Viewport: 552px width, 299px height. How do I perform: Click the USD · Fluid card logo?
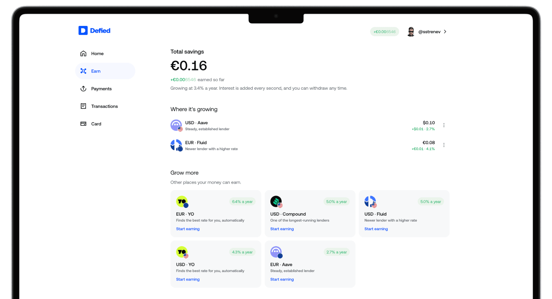[x=370, y=202]
